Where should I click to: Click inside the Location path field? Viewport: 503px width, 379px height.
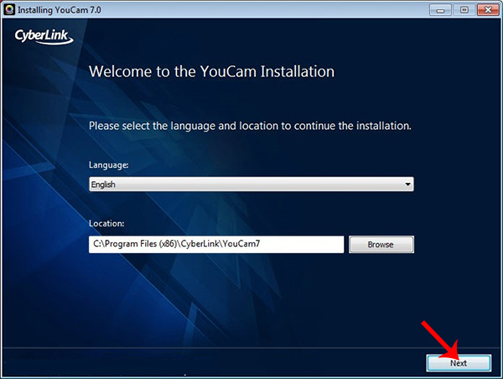(x=216, y=244)
